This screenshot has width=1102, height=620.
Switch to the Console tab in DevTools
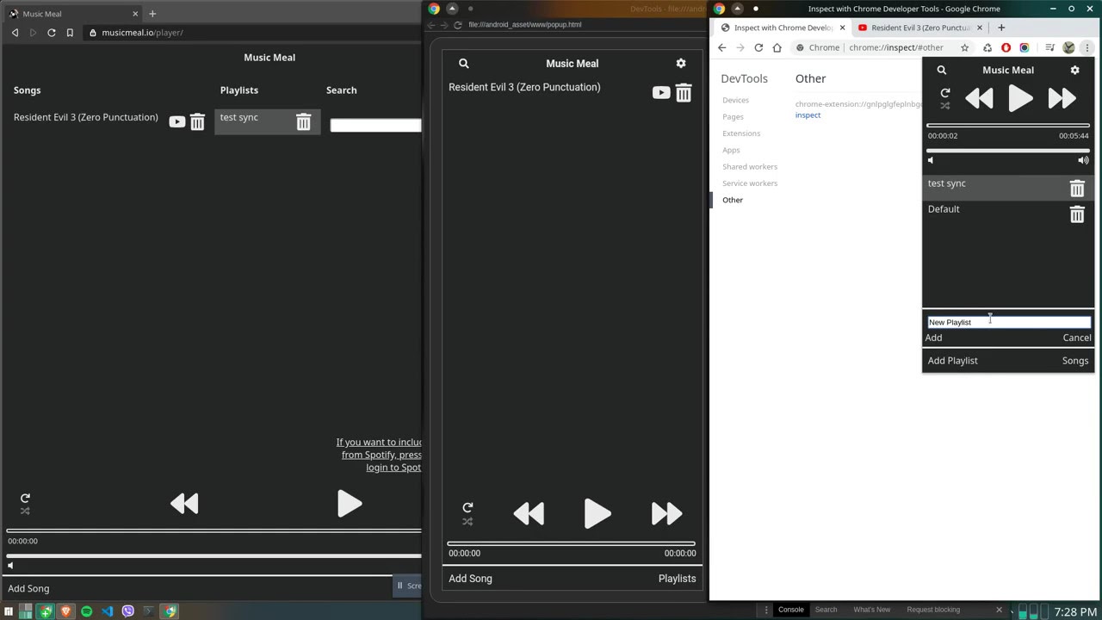tap(790, 609)
